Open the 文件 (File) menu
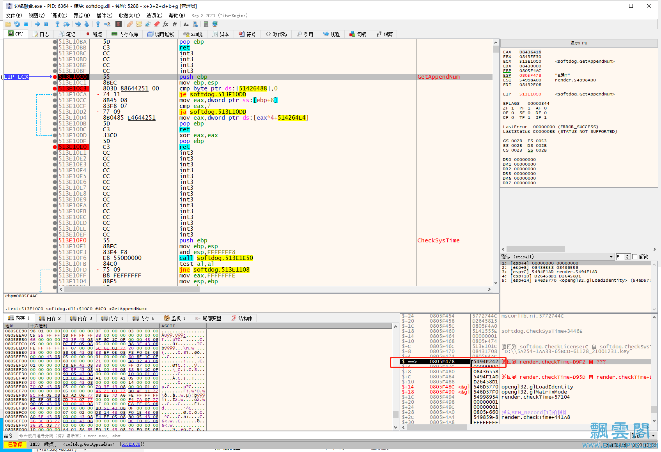 (14, 16)
